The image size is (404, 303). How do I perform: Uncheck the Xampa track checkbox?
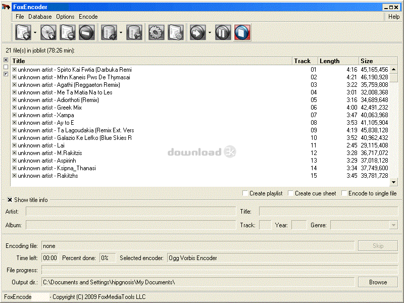(15, 115)
